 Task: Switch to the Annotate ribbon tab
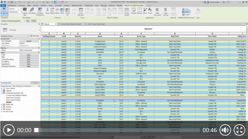[x=58, y=5]
